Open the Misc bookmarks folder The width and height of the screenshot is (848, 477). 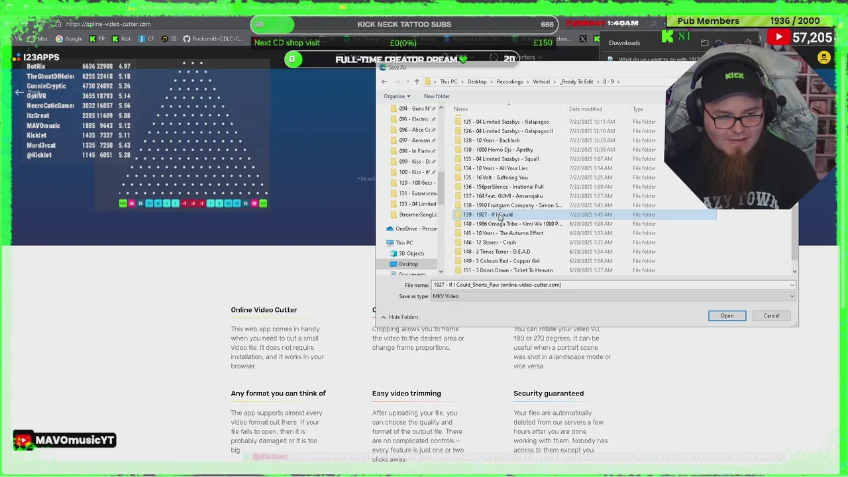click(38, 38)
